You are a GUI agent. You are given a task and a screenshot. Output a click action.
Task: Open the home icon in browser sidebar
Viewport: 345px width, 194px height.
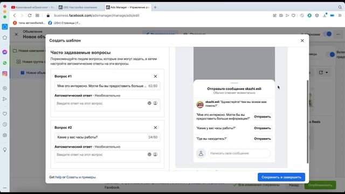point(5,27)
